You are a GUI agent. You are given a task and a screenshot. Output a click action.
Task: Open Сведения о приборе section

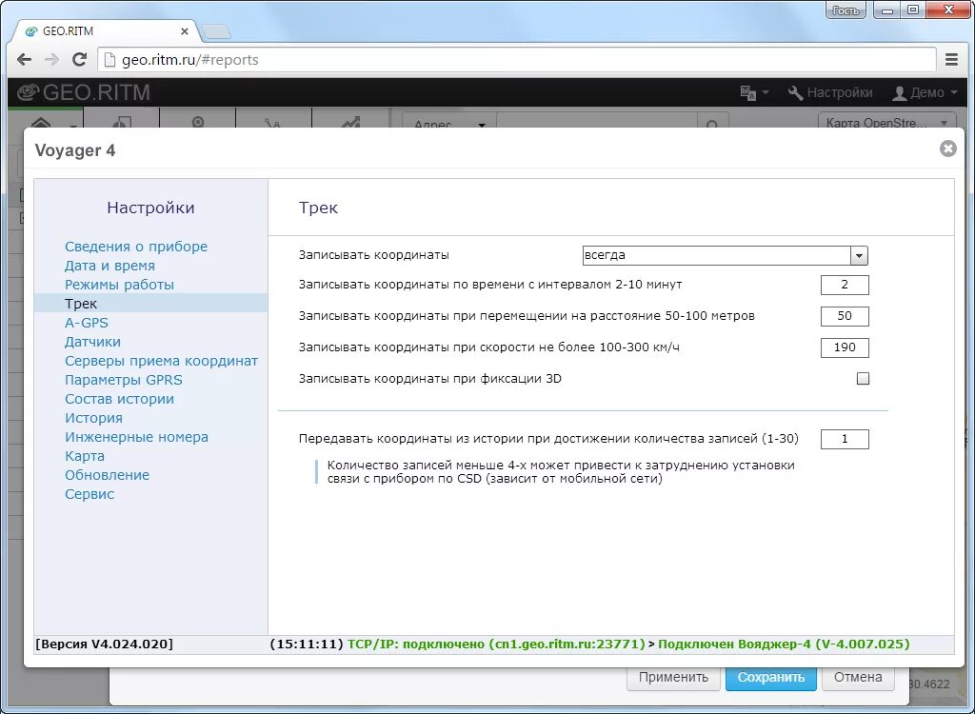point(136,247)
